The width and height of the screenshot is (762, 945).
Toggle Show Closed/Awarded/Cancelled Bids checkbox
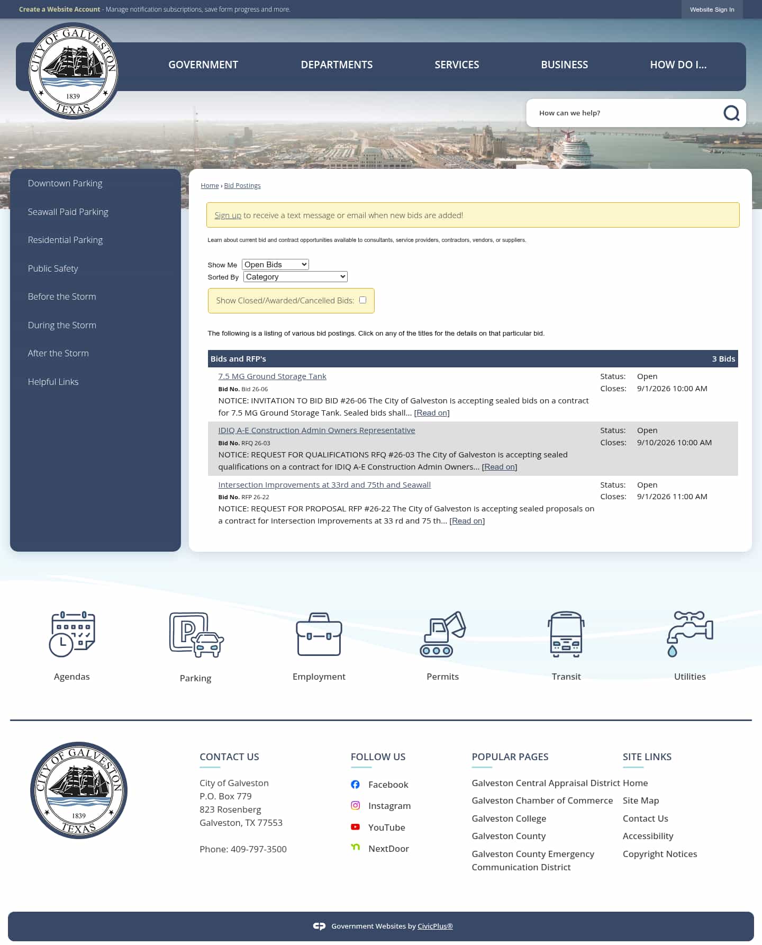(362, 300)
